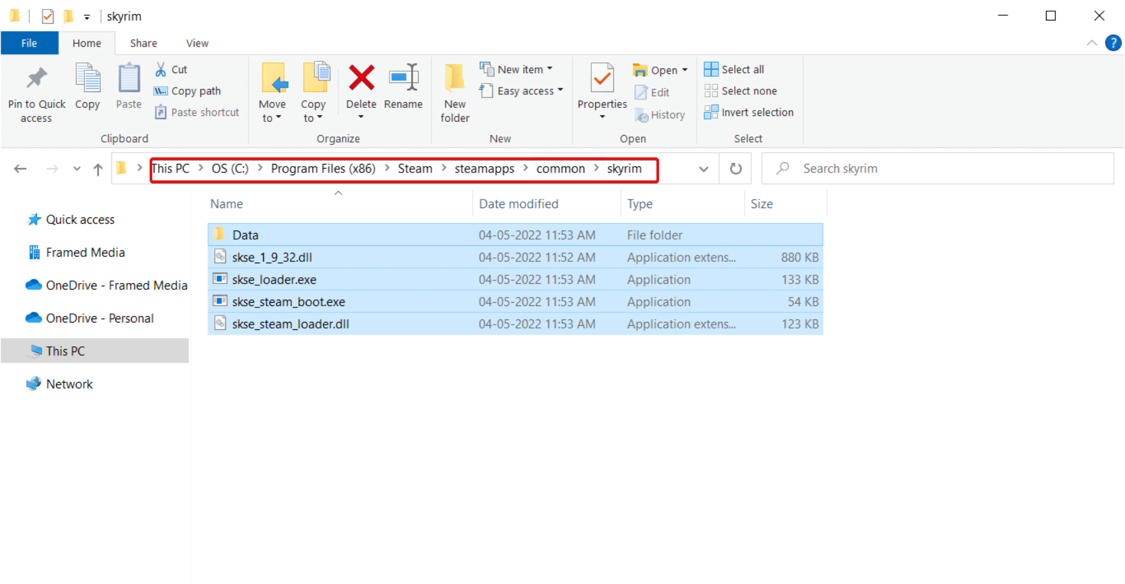
Task: Click Edit in the Open group
Action: [652, 92]
